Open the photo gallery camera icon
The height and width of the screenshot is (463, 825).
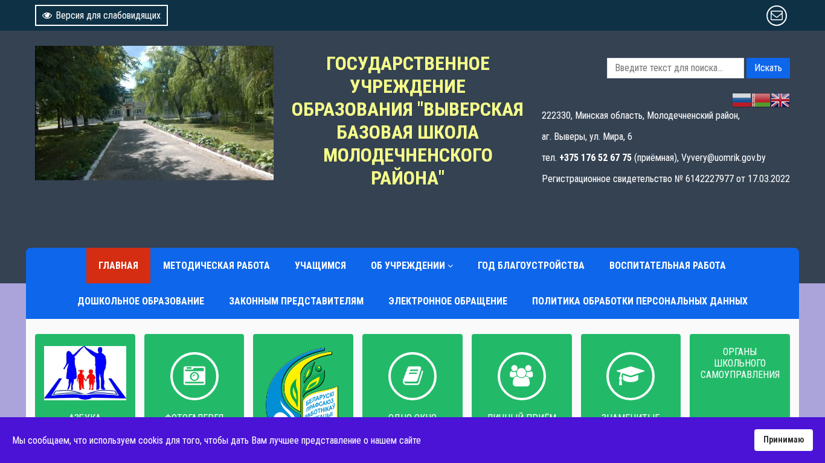[x=194, y=376]
